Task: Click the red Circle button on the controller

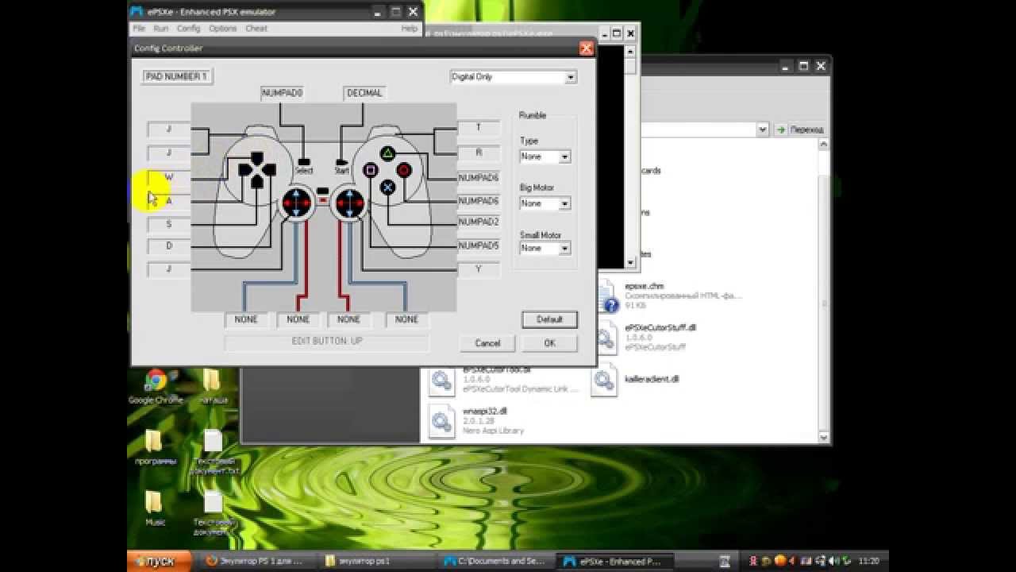Action: coord(404,169)
